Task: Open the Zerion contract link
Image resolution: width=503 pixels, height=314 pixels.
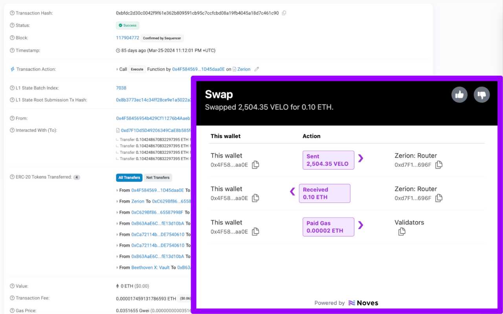Action: click(x=244, y=69)
